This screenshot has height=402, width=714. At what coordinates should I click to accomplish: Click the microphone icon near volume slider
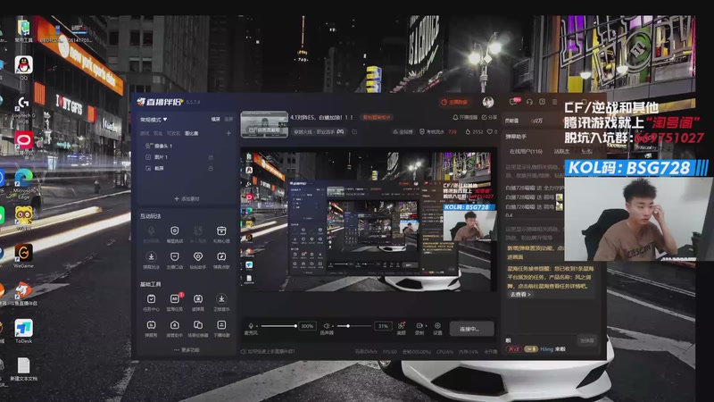click(x=251, y=326)
